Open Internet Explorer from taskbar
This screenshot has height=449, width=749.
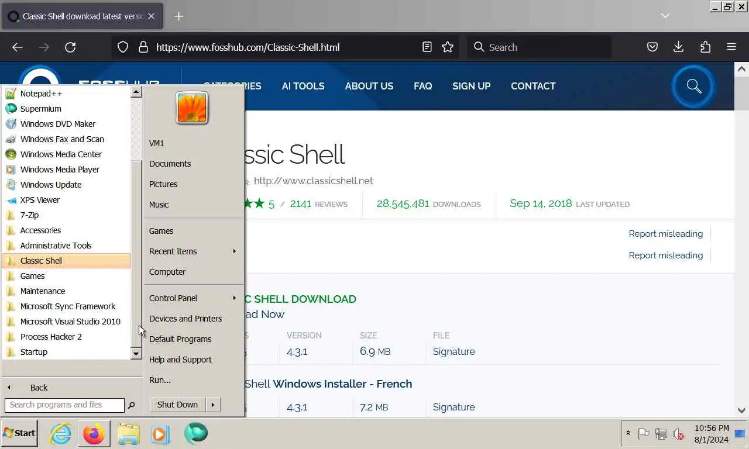[x=60, y=434]
